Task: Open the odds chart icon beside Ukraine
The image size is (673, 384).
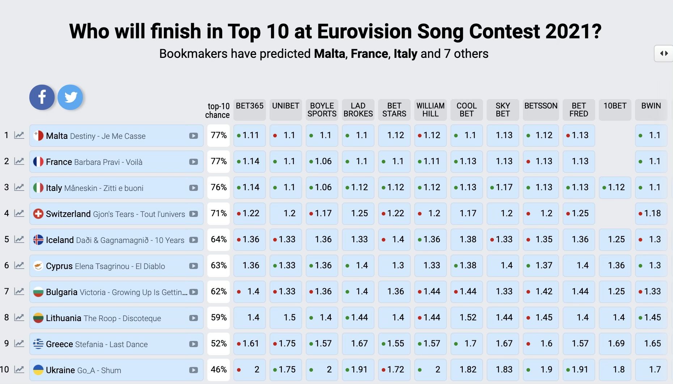Action: [18, 370]
